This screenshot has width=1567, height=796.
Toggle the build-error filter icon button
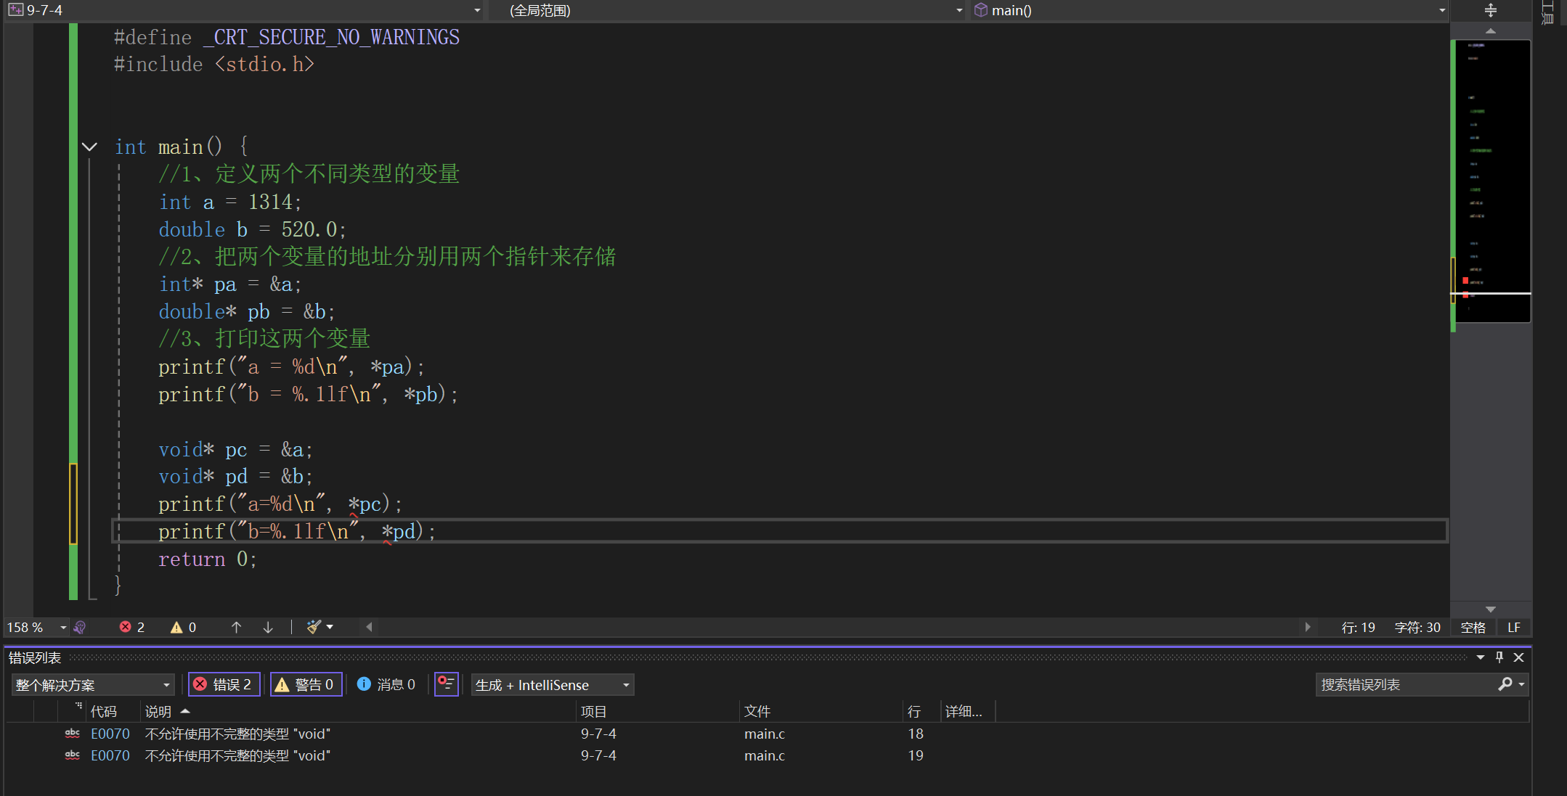point(446,684)
